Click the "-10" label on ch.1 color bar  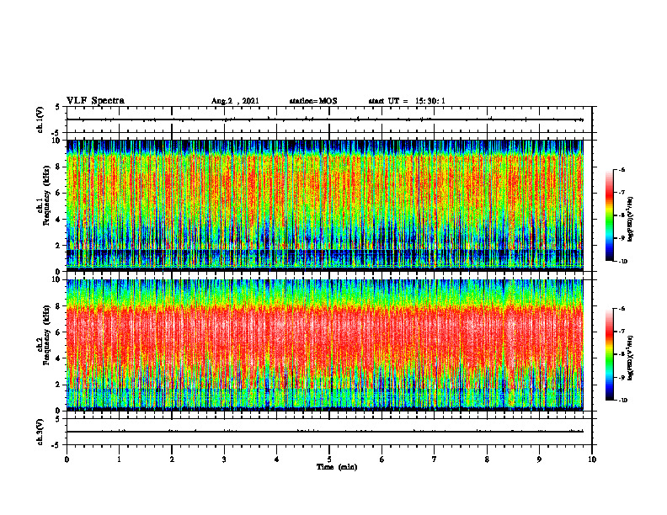pos(623,262)
